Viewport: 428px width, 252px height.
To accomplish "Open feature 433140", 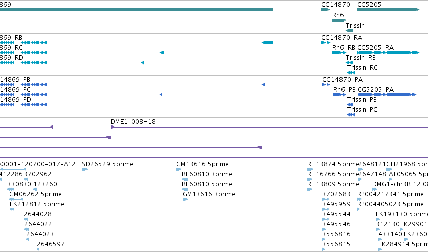I will (380, 240).
